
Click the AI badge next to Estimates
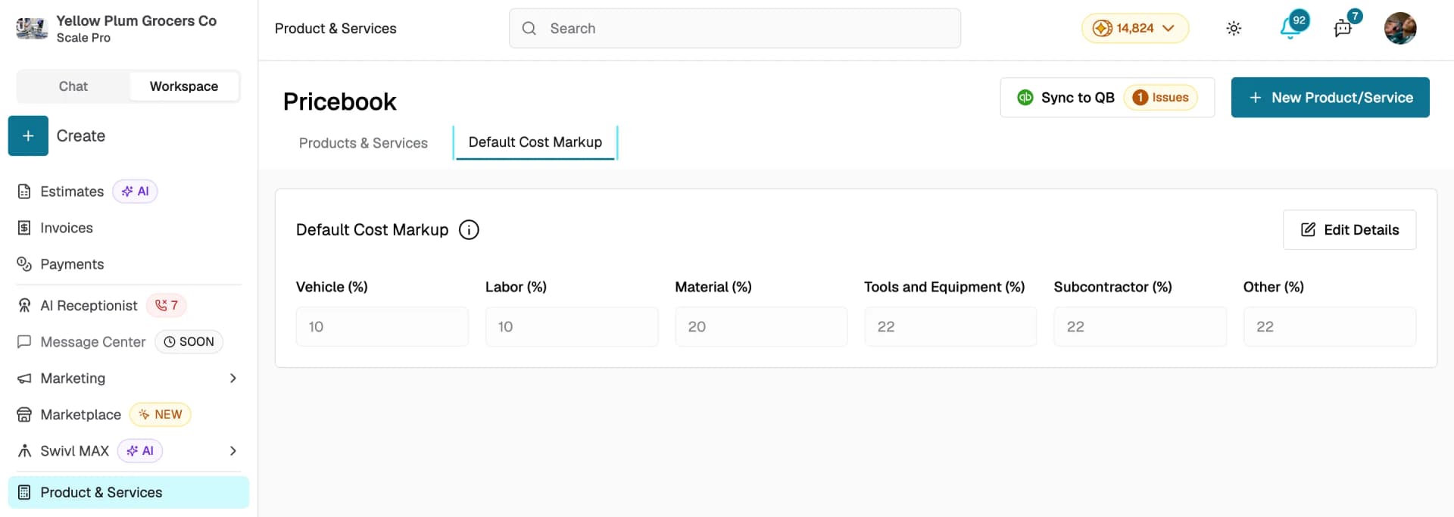136,192
